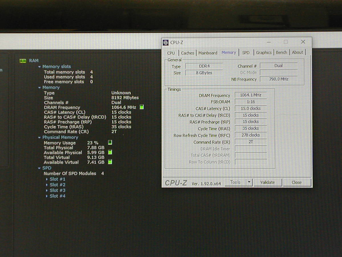Click green indicator next to Available Physical
The image size is (342, 257).
tap(110, 152)
